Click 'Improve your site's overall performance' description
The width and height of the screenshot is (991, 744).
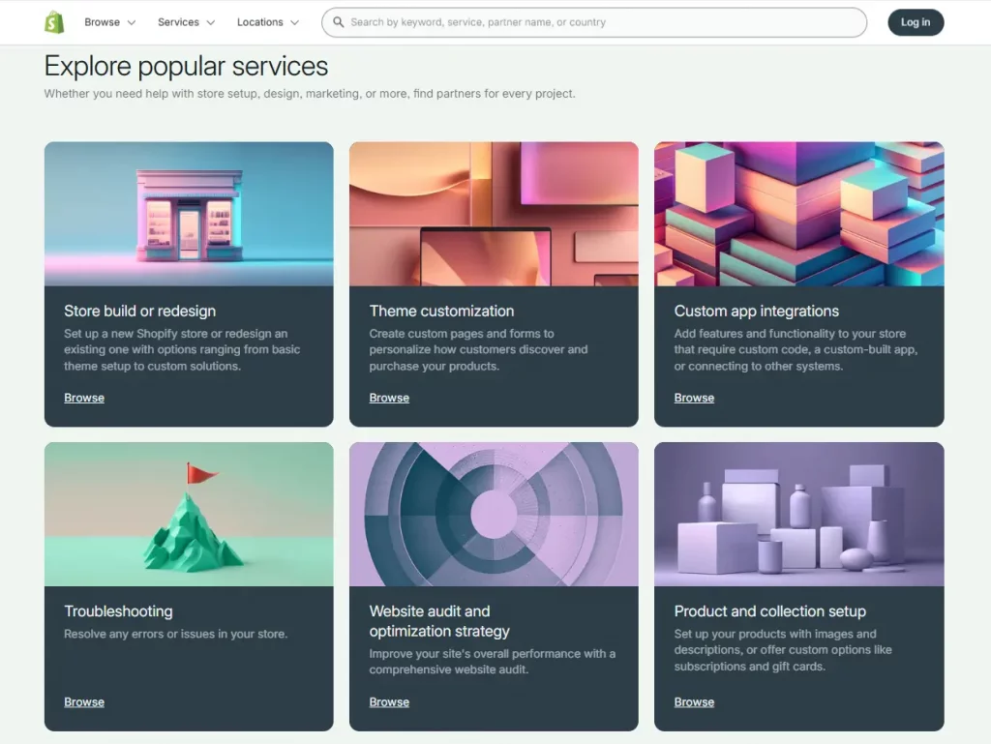point(493,661)
